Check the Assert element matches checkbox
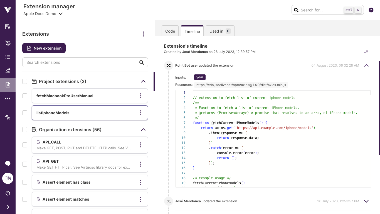This screenshot has height=214, width=380. [25, 199]
